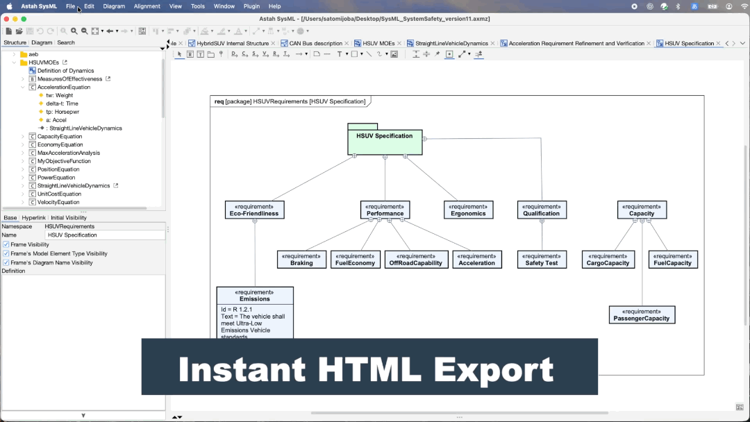Uncheck Frame's Model Element Type Visibility
This screenshot has width=750, height=422.
pos(6,253)
